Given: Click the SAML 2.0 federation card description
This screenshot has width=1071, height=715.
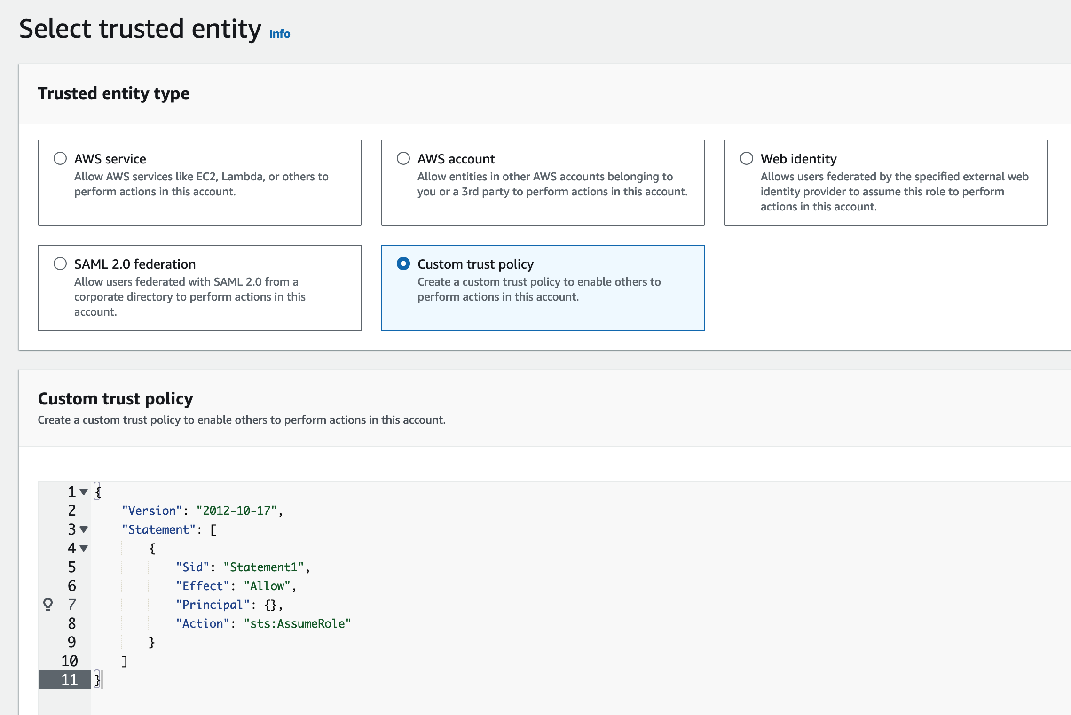Looking at the screenshot, I should (190, 297).
